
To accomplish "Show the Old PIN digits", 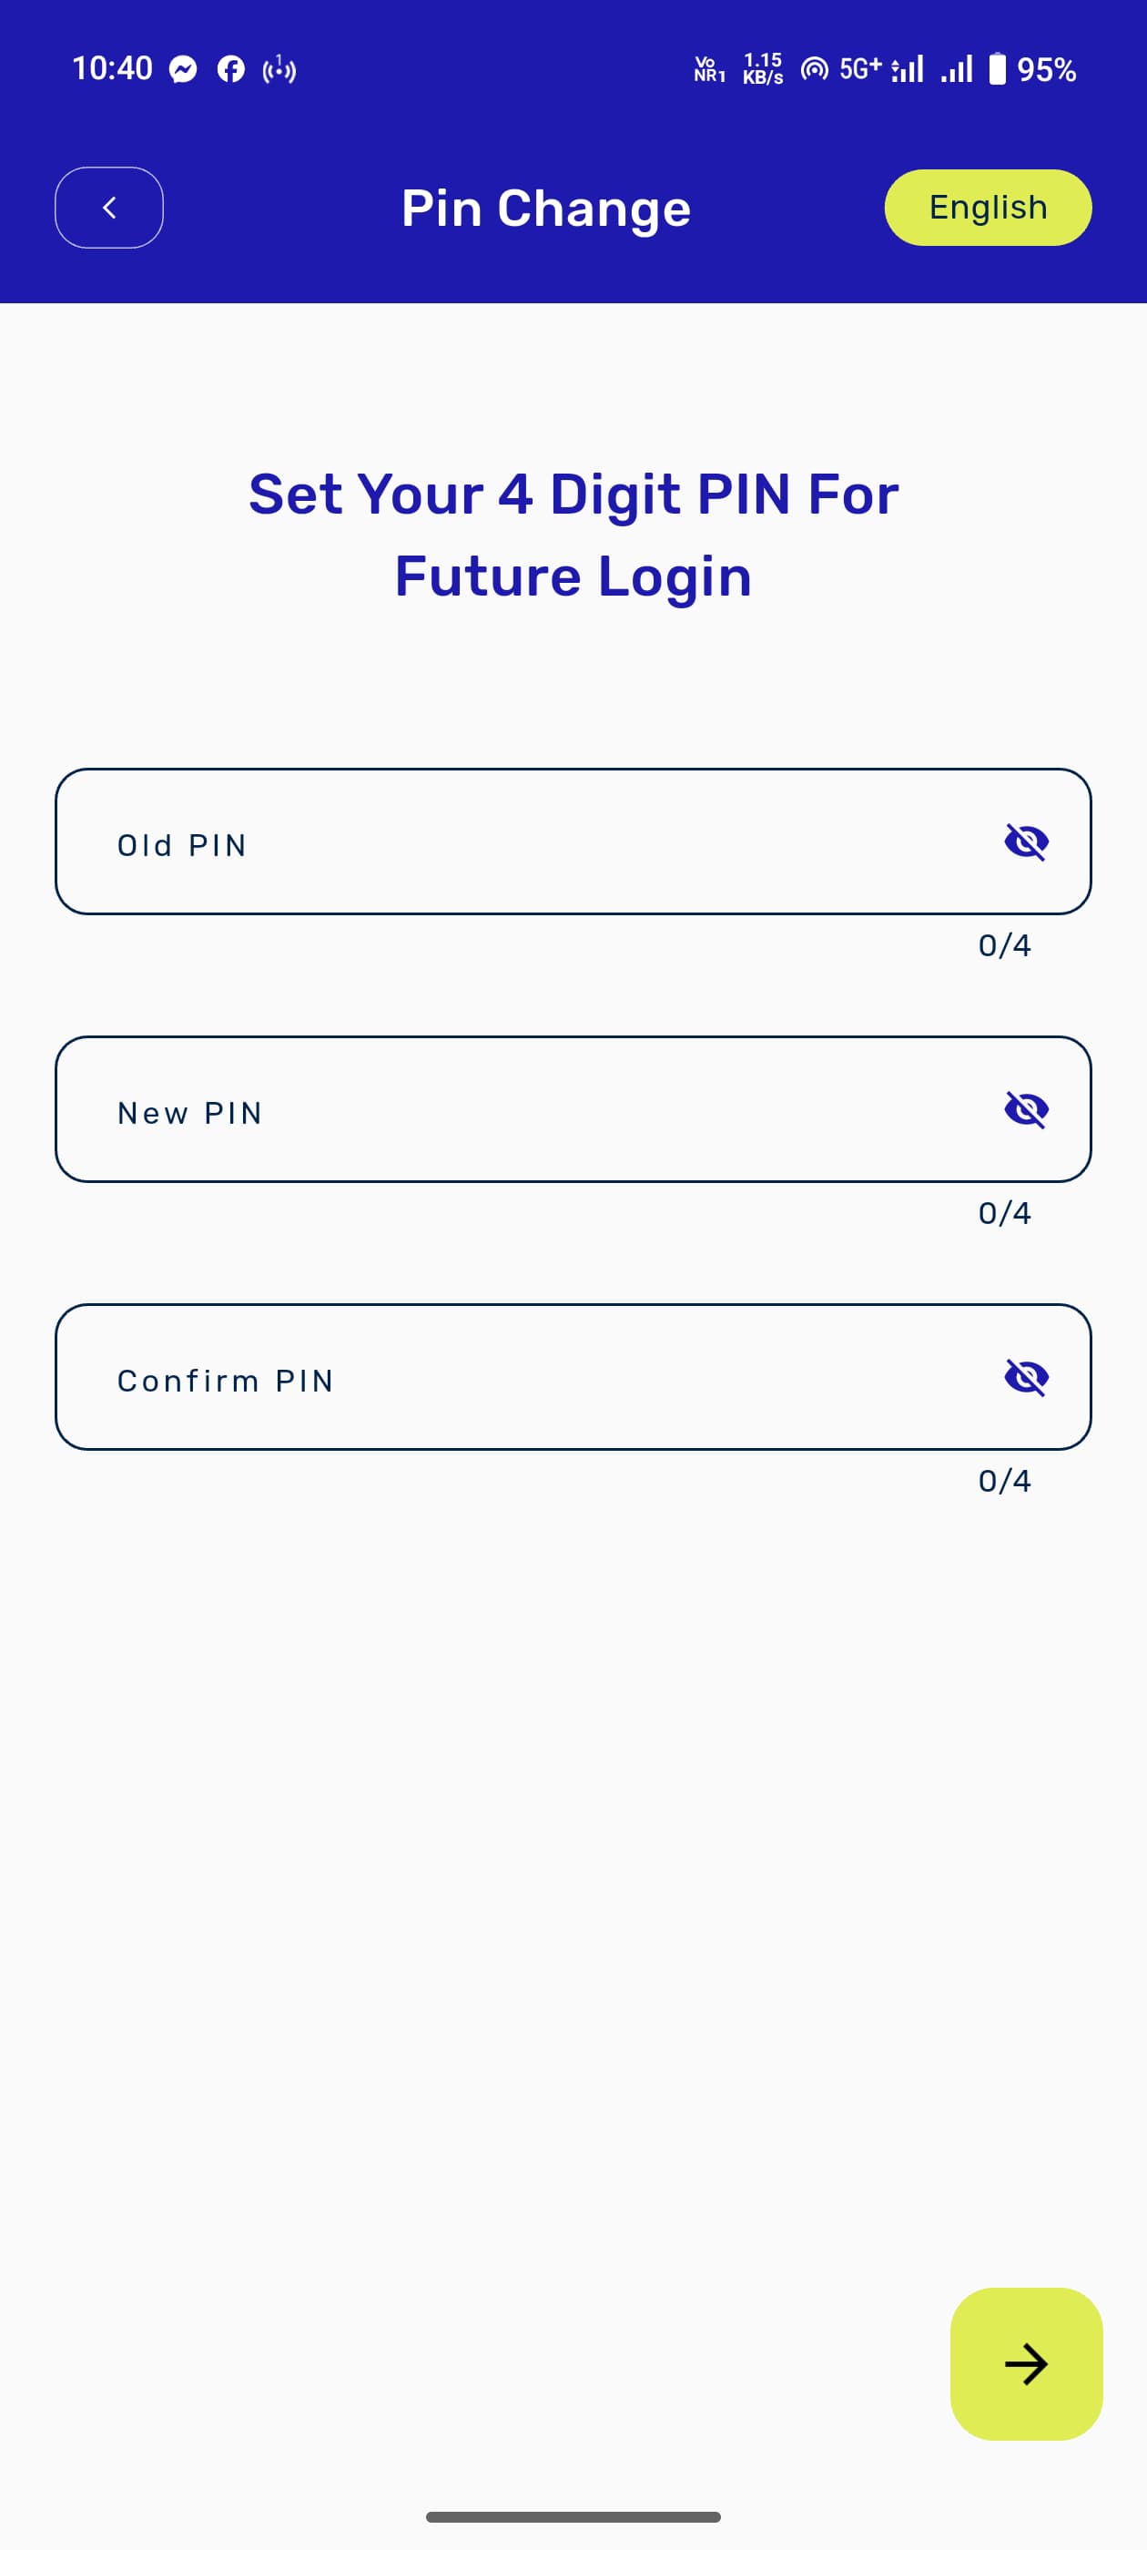I will [x=1025, y=841].
